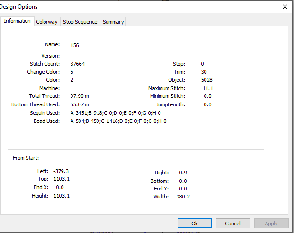Click the Width value 380.2
Screen dimensions: 294x233
pos(183,197)
